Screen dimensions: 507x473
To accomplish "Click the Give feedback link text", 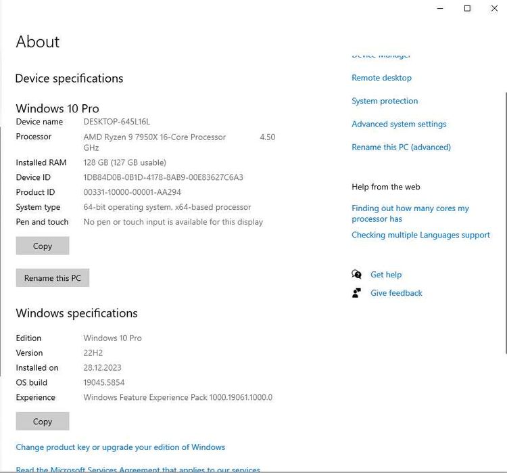I will tap(396, 293).
